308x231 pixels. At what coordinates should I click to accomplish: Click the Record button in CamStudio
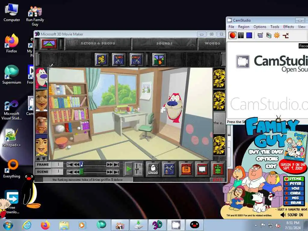pos(233,35)
